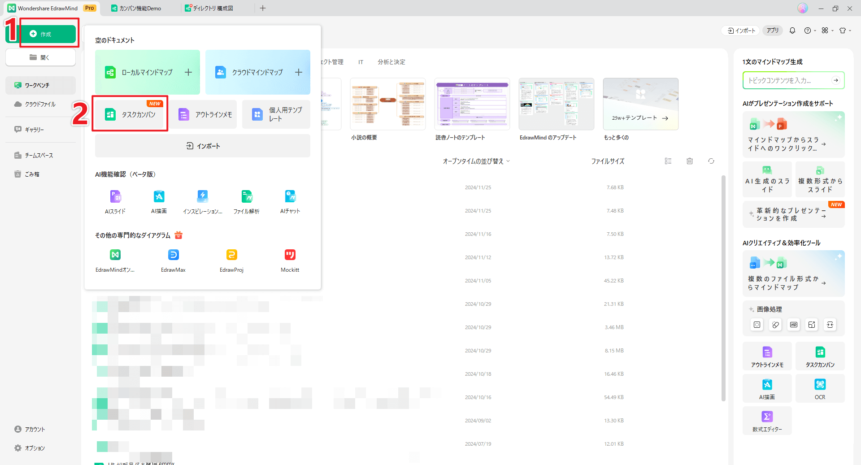Click the plus icon to add tab
Screen dimensions: 861x465
pyautogui.click(x=263, y=8)
